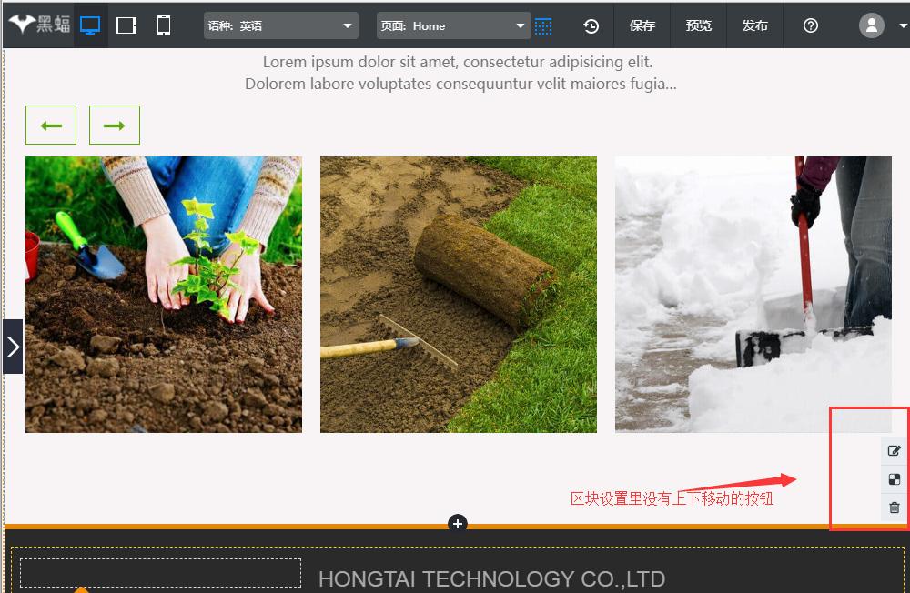The width and height of the screenshot is (910, 593).
Task: Click the previous slide left arrow
Action: 51,126
